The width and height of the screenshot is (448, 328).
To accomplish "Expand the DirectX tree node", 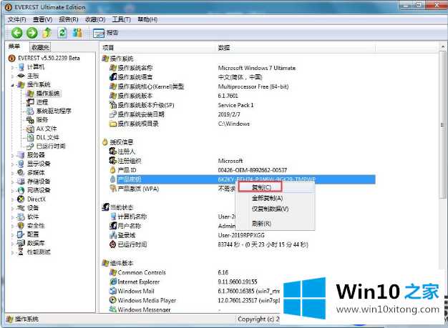I will coord(12,199).
